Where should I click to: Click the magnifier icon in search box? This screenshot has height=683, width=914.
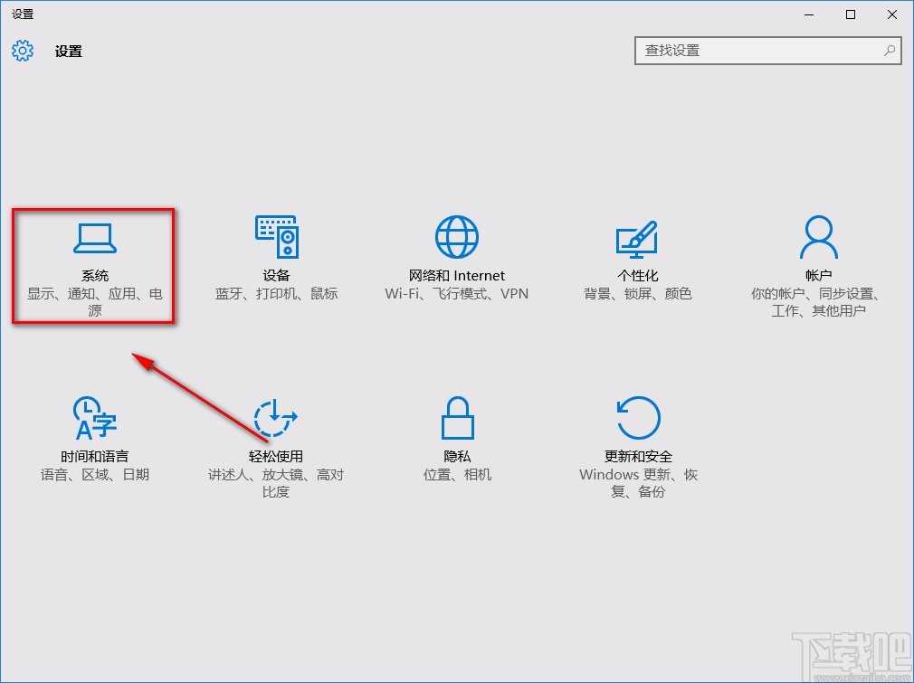click(890, 52)
